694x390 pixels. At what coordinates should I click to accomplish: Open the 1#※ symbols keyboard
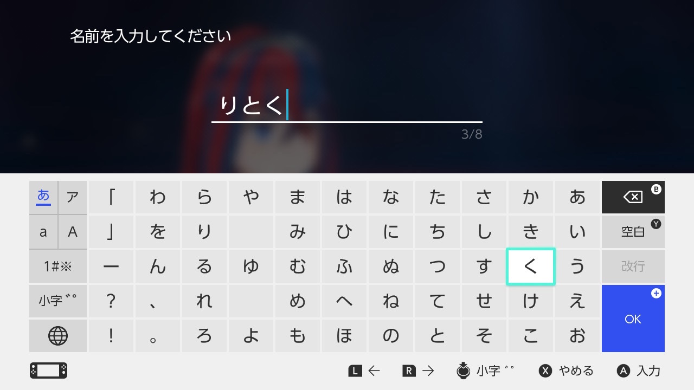pos(58,266)
